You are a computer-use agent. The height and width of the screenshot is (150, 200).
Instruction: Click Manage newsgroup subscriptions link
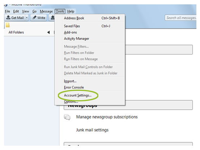coord(107,117)
